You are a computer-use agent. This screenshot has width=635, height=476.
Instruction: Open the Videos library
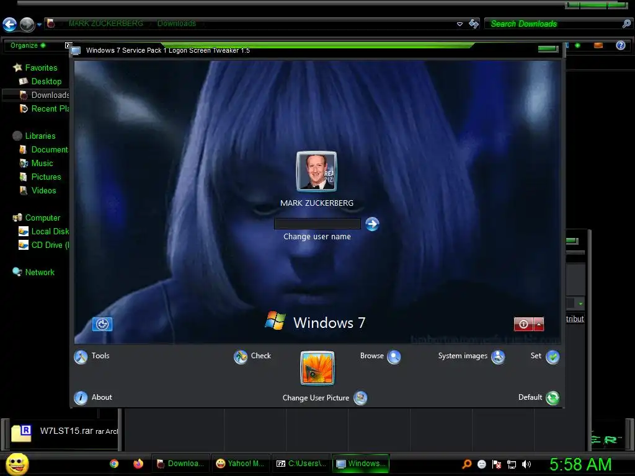[x=44, y=191]
